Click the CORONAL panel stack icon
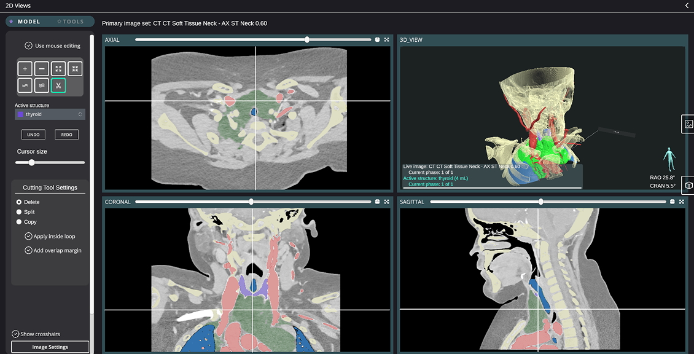The image size is (694, 354). coord(378,202)
